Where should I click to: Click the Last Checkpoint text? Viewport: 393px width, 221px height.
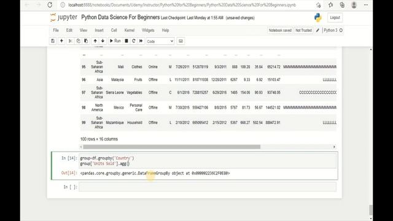pos(192,18)
